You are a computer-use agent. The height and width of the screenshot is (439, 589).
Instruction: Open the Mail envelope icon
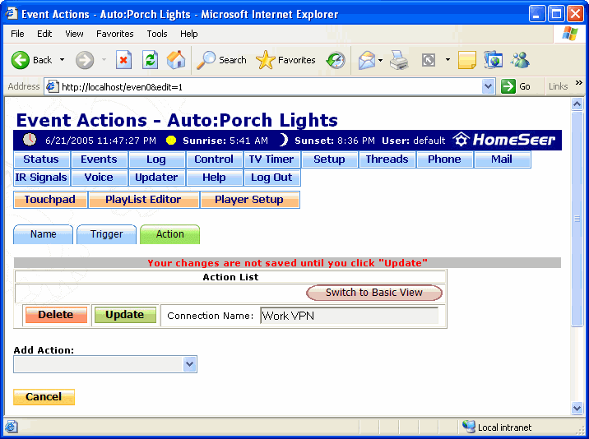[x=367, y=60]
